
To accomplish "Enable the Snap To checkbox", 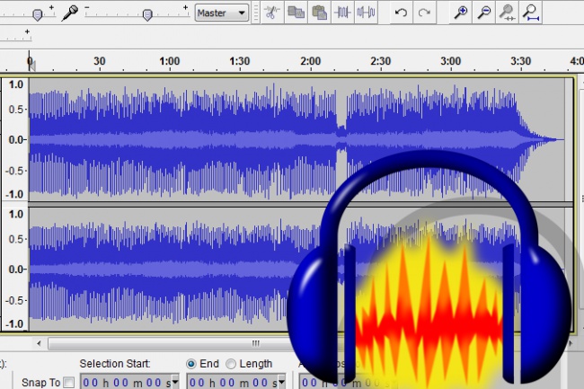I will click(x=69, y=383).
